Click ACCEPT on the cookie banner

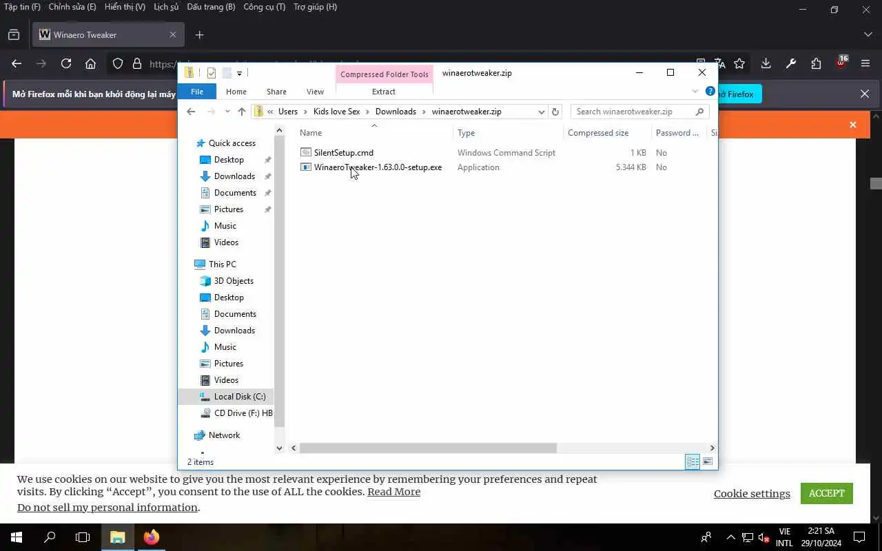[x=827, y=493]
